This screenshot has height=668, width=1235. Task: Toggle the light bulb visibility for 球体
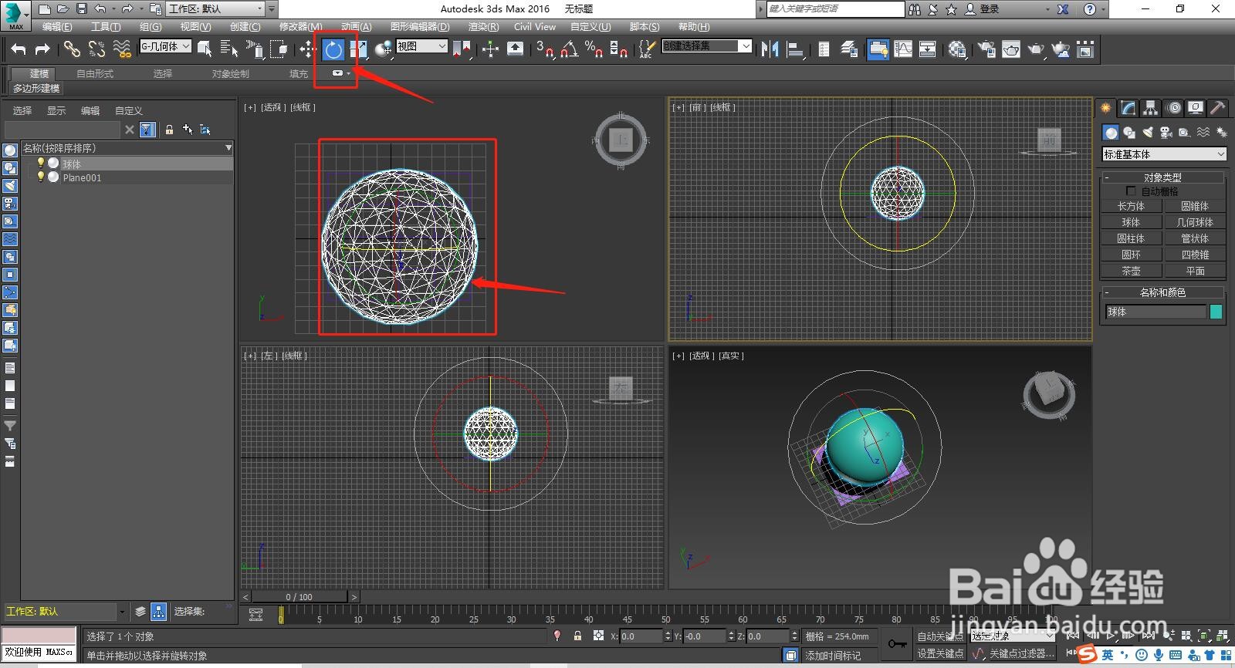[x=41, y=164]
